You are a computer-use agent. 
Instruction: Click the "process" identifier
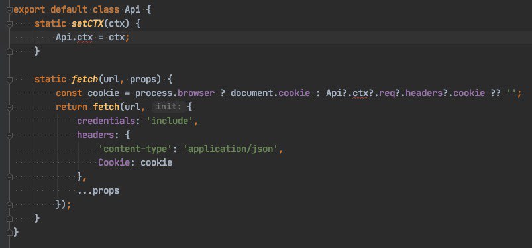point(154,93)
